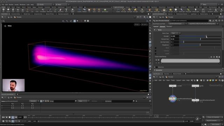
Task: Open the View dropdown in Geometry Spreadsheet
Action: [x=83, y=101]
